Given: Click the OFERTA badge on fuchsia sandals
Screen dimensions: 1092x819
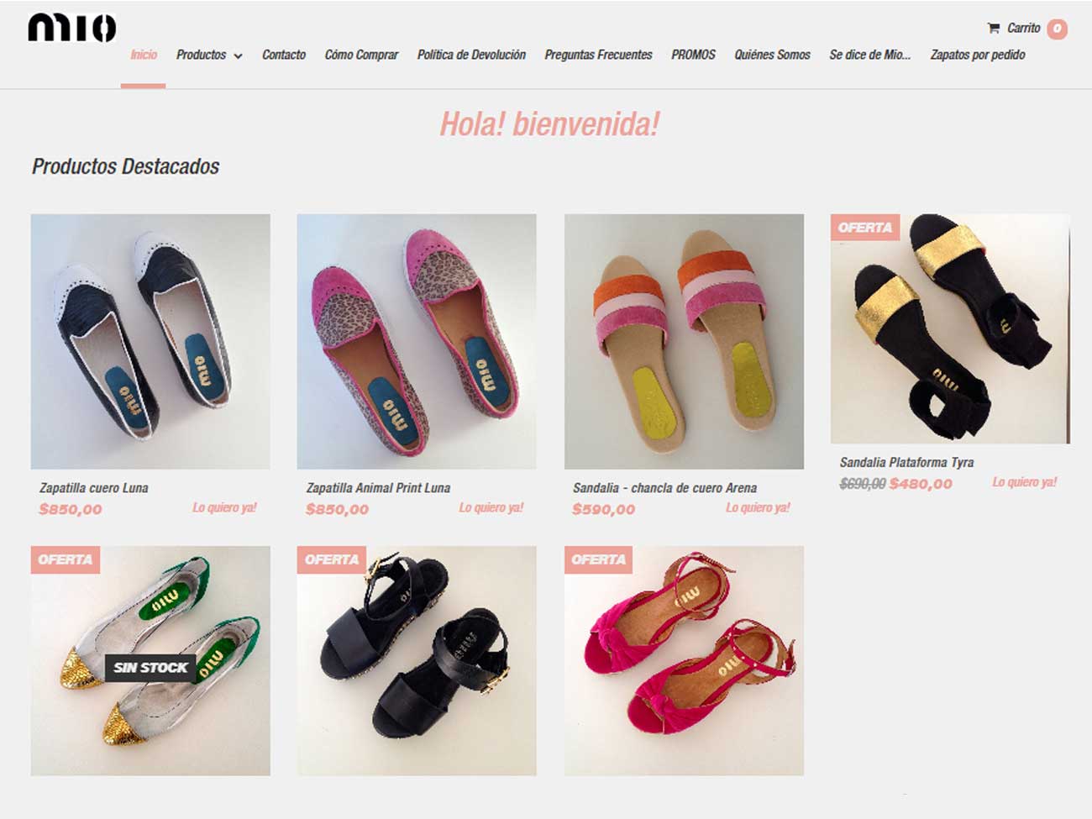Looking at the screenshot, I should (598, 559).
